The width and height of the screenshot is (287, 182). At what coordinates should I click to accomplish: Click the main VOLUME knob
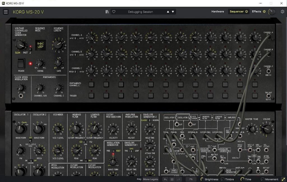pos(266,129)
